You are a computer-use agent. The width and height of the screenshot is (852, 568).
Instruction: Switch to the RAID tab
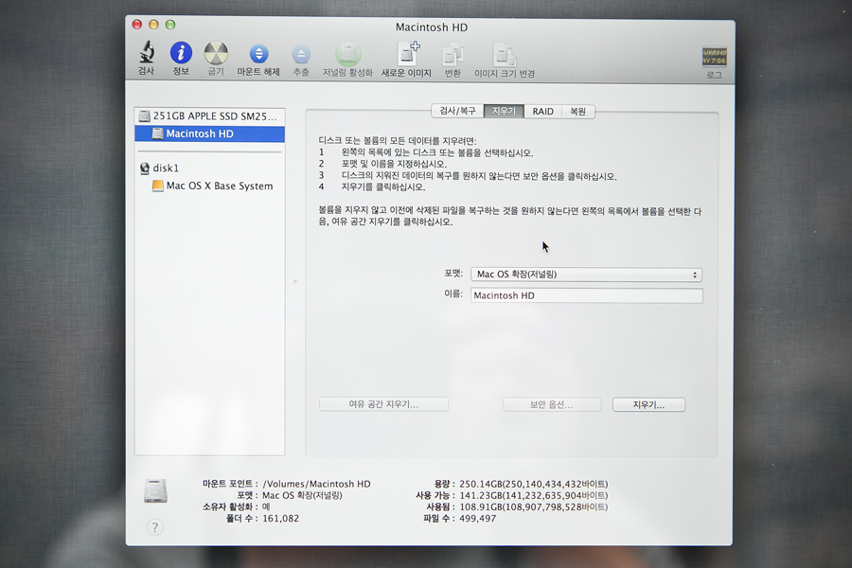tap(542, 111)
